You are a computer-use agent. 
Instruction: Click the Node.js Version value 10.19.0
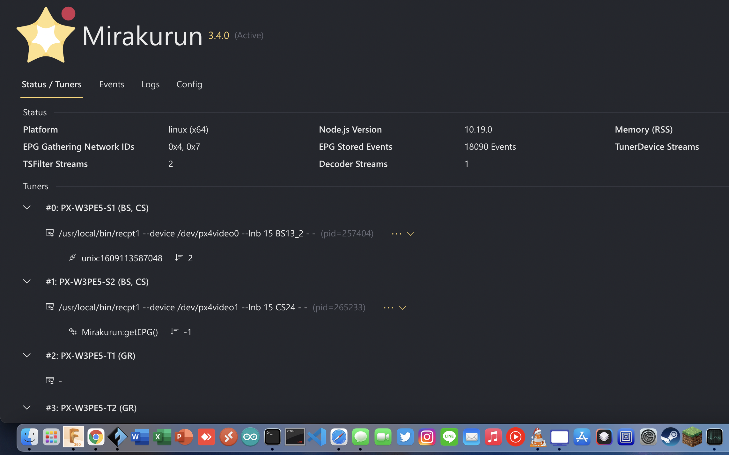pyautogui.click(x=478, y=130)
